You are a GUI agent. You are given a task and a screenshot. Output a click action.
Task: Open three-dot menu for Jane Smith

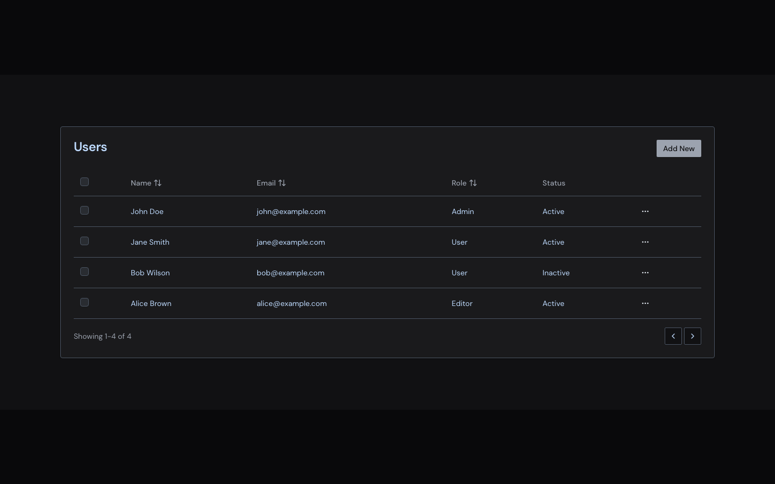(645, 242)
